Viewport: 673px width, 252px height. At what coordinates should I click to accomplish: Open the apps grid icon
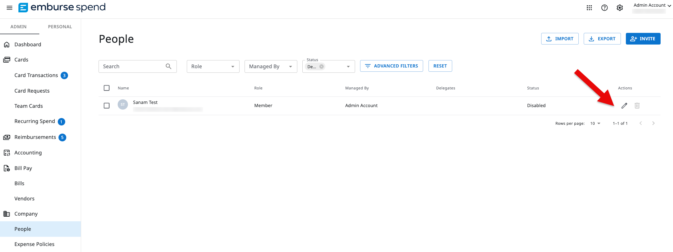589,8
